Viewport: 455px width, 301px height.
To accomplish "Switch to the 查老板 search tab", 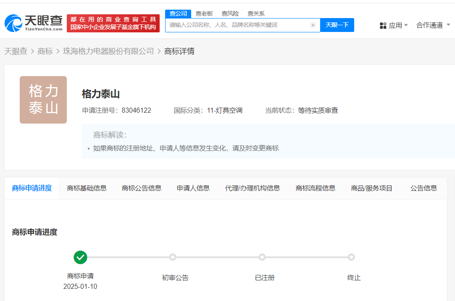I will [204, 13].
